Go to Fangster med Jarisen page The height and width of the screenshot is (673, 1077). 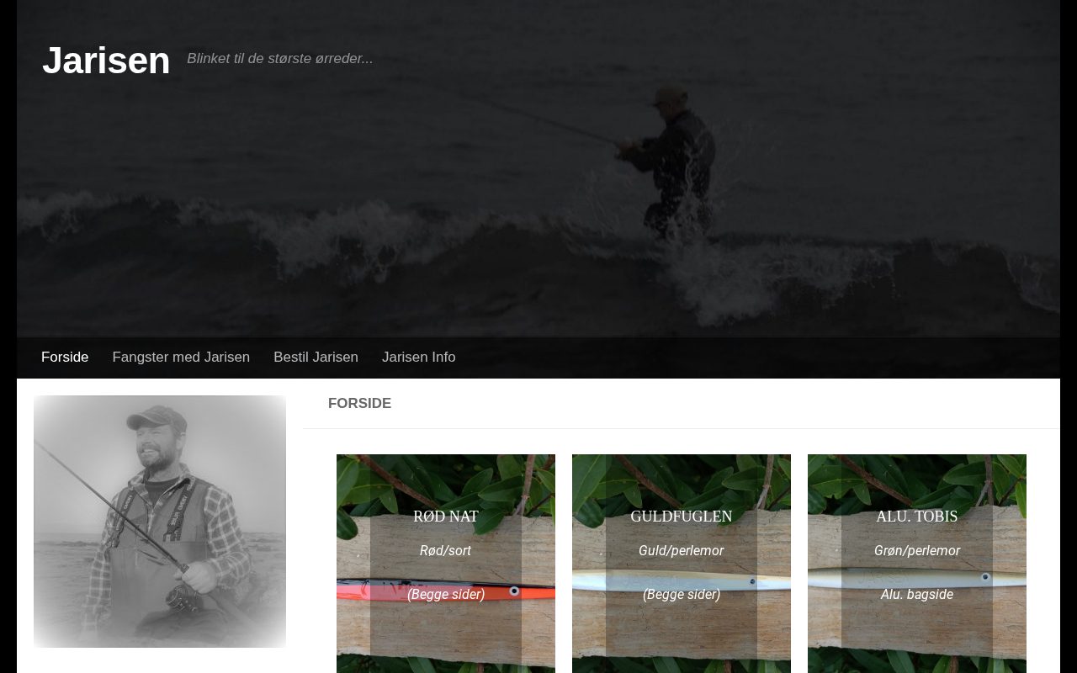click(181, 358)
